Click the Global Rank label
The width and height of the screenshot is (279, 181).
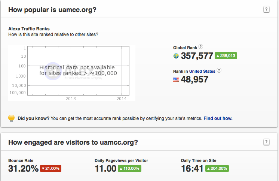185,48
